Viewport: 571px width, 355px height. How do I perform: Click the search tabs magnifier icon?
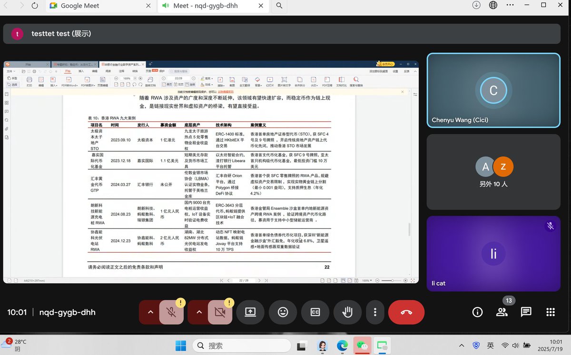279,6
